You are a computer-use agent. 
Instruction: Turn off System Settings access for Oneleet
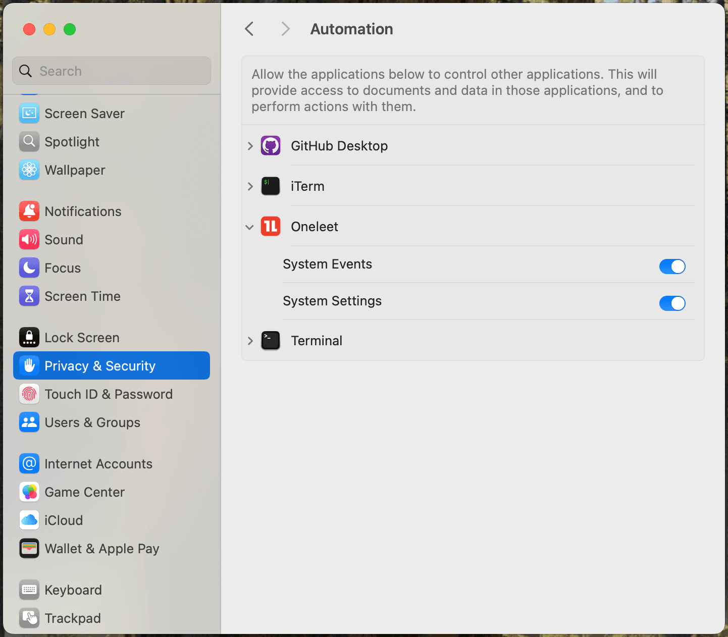pos(672,303)
